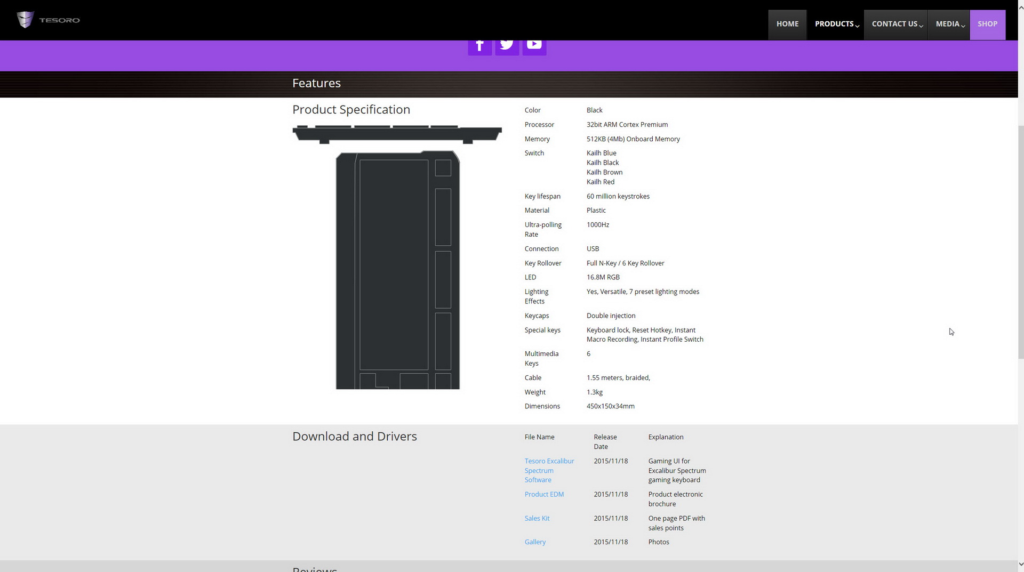The image size is (1024, 572).
Task: Select the '450x150x34mm' dimensions value
Action: point(610,406)
